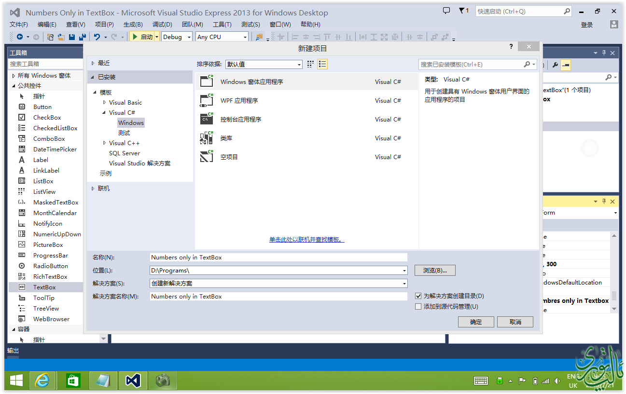This screenshot has height=394, width=626.
Task: Click the 解决方案名称 input field
Action: pos(278,297)
